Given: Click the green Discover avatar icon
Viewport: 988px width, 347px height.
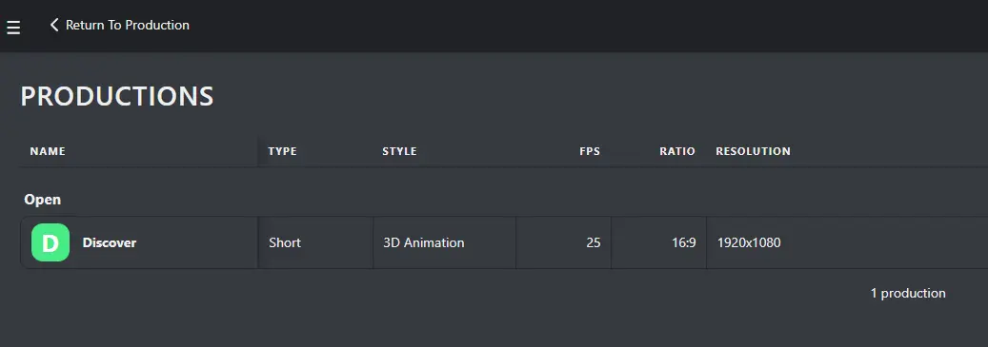Looking at the screenshot, I should point(50,242).
